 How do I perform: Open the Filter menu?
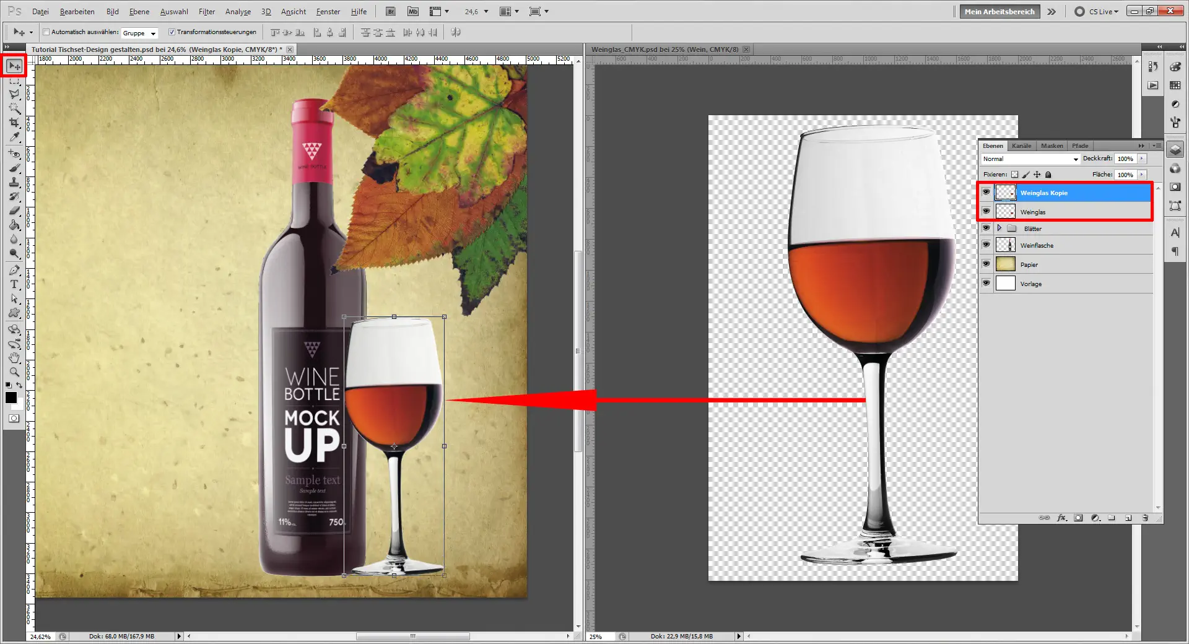206,11
